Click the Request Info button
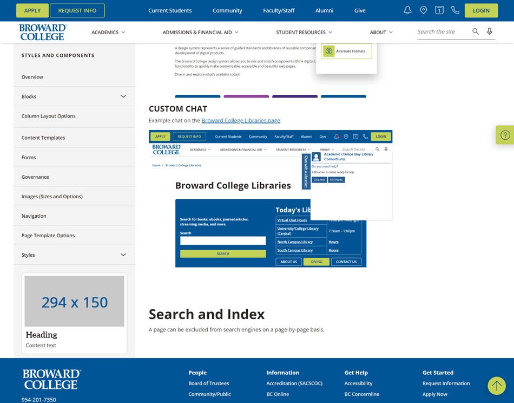514x403 pixels. pos(77,10)
